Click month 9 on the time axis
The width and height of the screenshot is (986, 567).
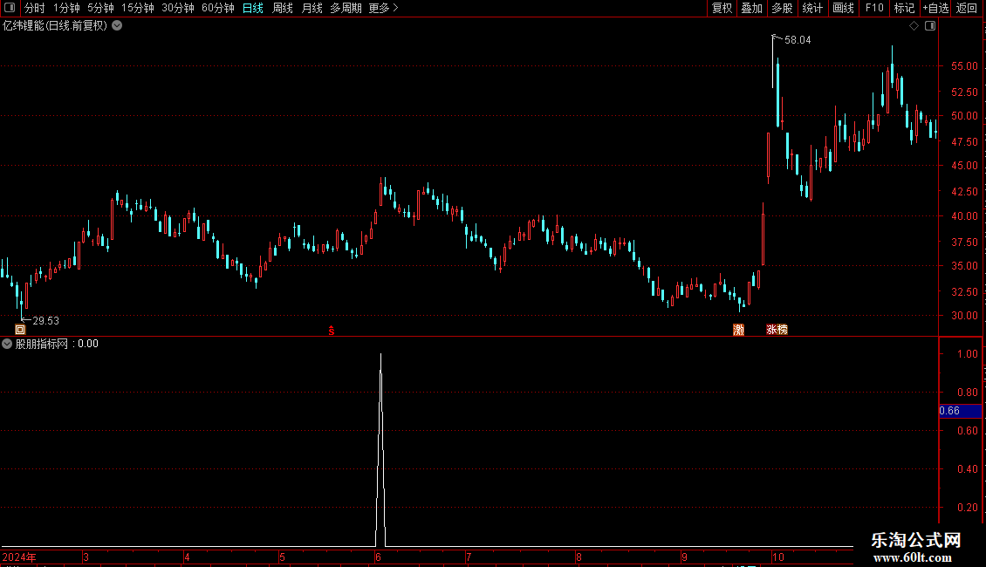click(x=684, y=557)
